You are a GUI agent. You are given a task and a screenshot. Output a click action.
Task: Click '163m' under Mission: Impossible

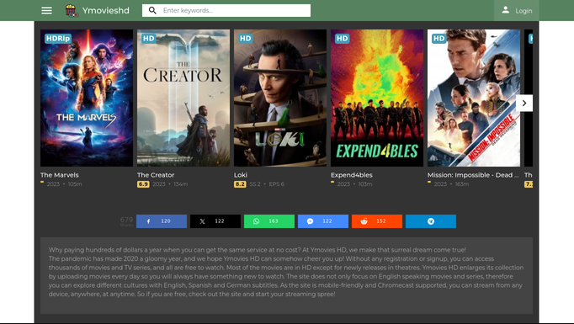tap(462, 184)
